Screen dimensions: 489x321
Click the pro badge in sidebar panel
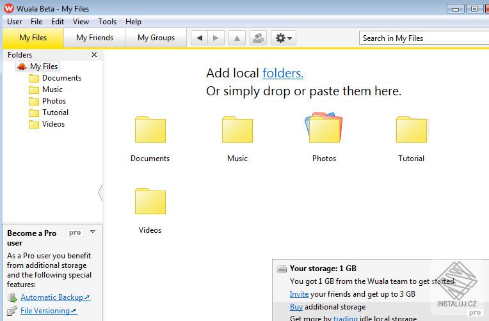pos(75,233)
